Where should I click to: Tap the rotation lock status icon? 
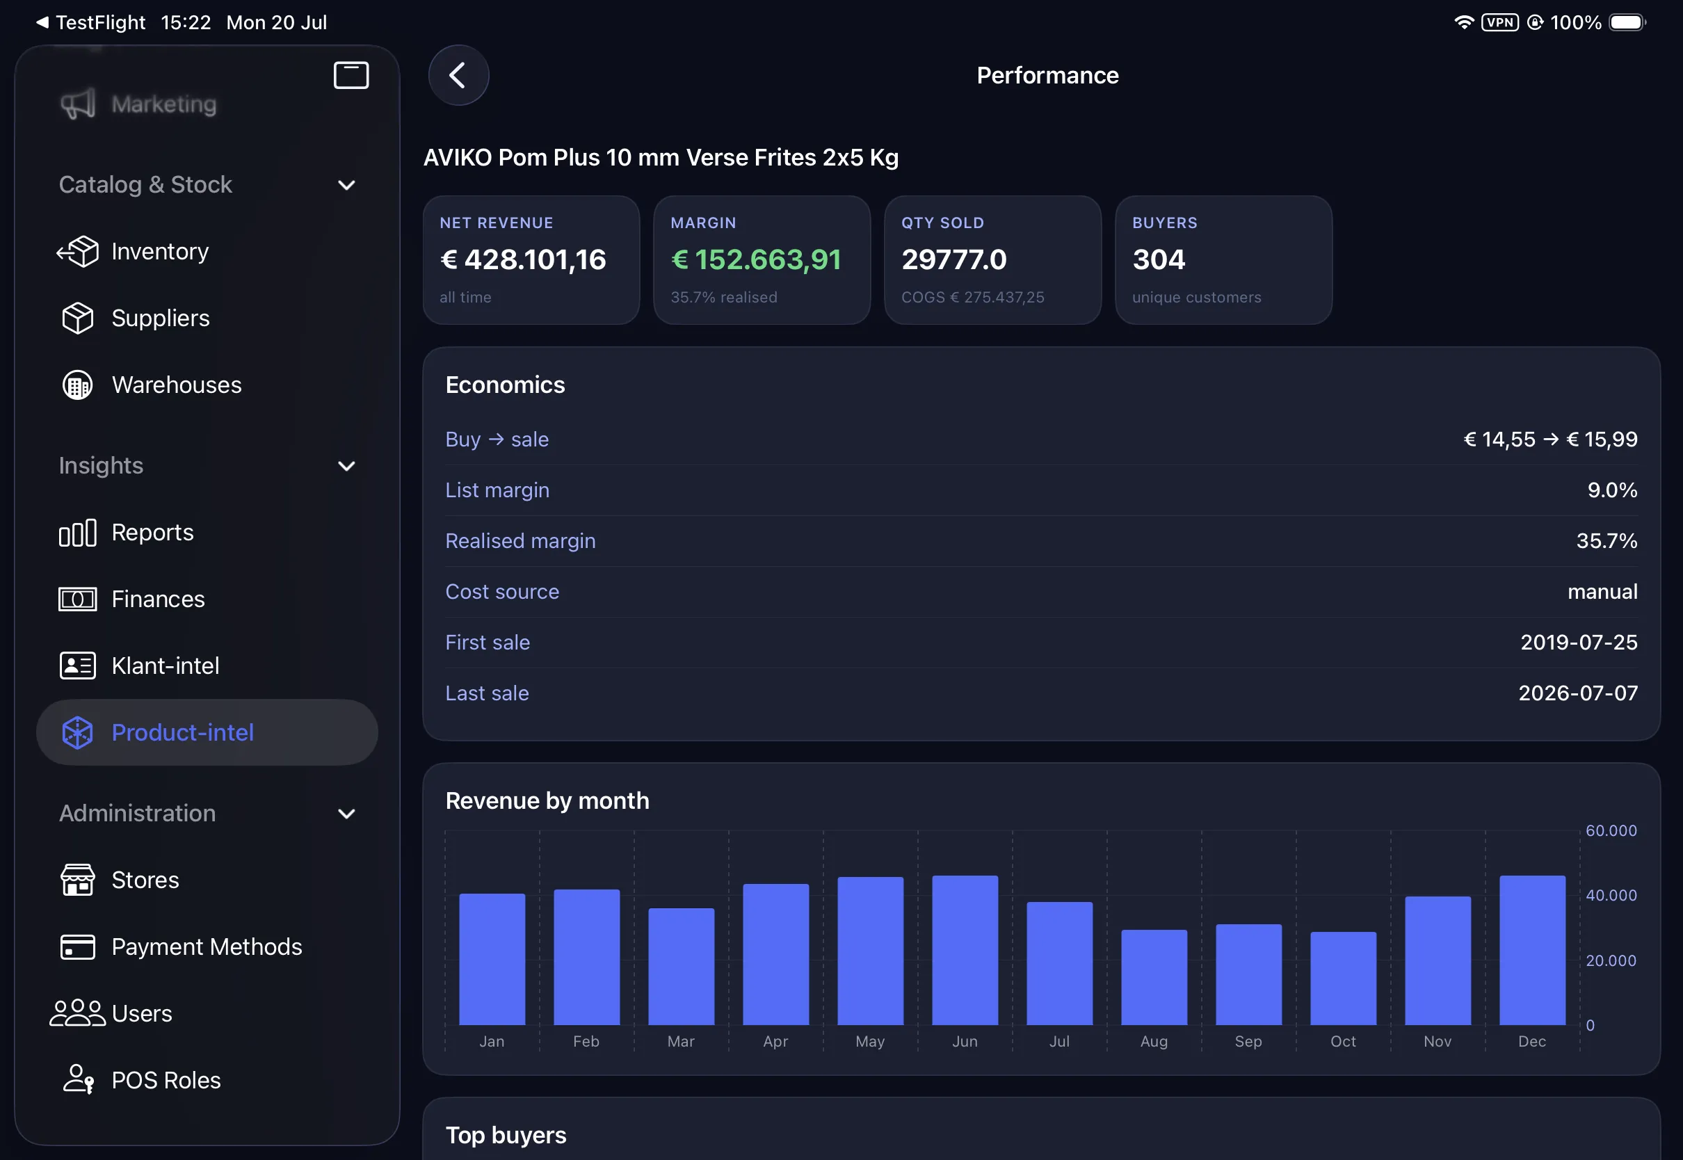(x=1536, y=22)
